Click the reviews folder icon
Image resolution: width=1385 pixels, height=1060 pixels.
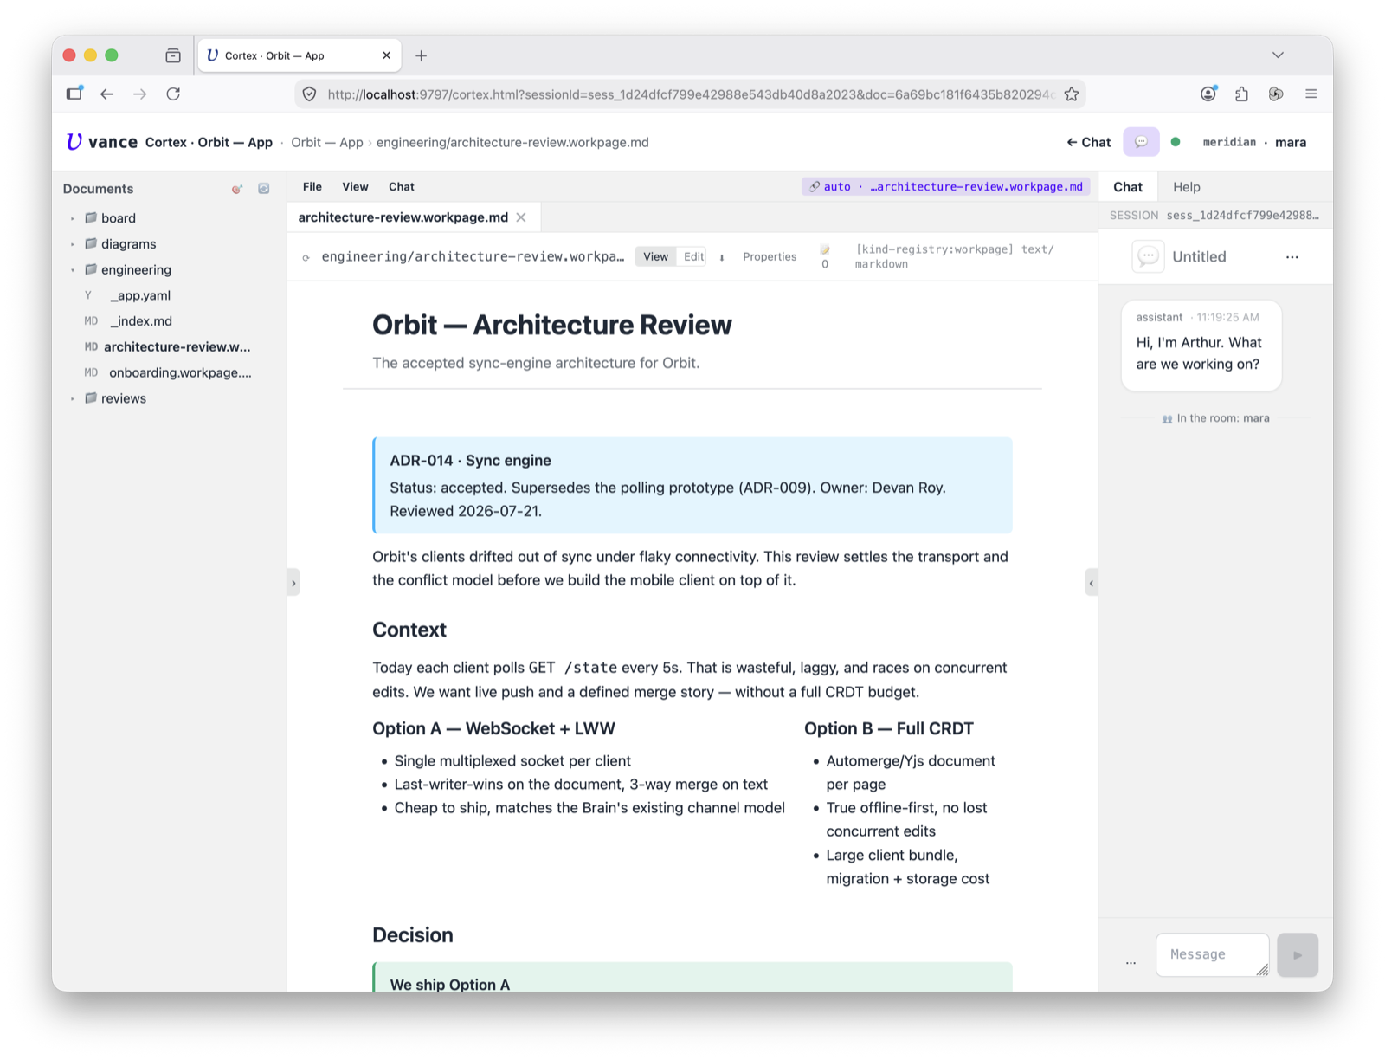pos(91,398)
